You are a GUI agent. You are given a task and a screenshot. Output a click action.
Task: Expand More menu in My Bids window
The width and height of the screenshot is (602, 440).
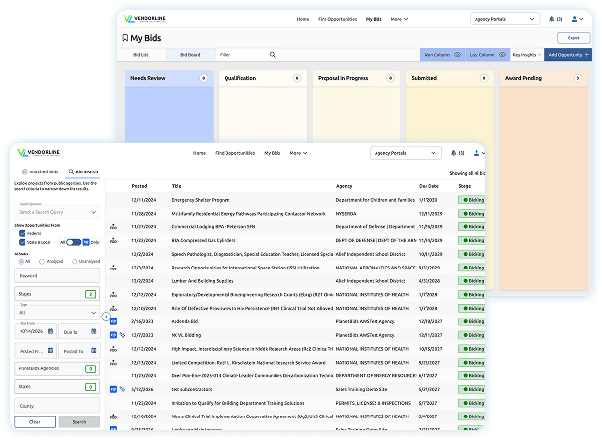tap(399, 19)
